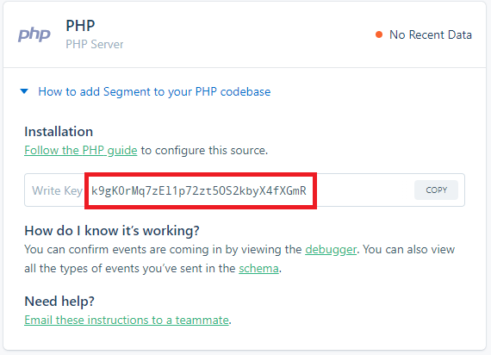Click the orange No Recent Data status dot
The image size is (491, 355).
pos(379,34)
